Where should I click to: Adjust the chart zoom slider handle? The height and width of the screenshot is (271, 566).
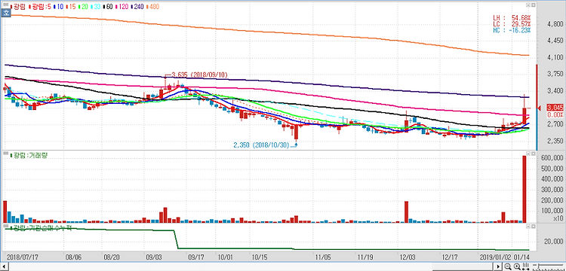click(x=538, y=266)
